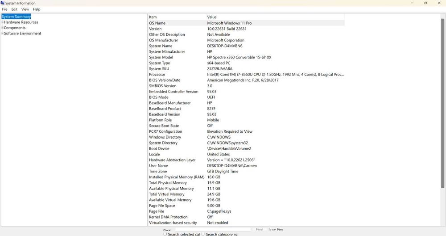The width and height of the screenshot is (446, 236).
Task: Click the Available Physical Memory value 11.1 GB
Action: pos(214,189)
